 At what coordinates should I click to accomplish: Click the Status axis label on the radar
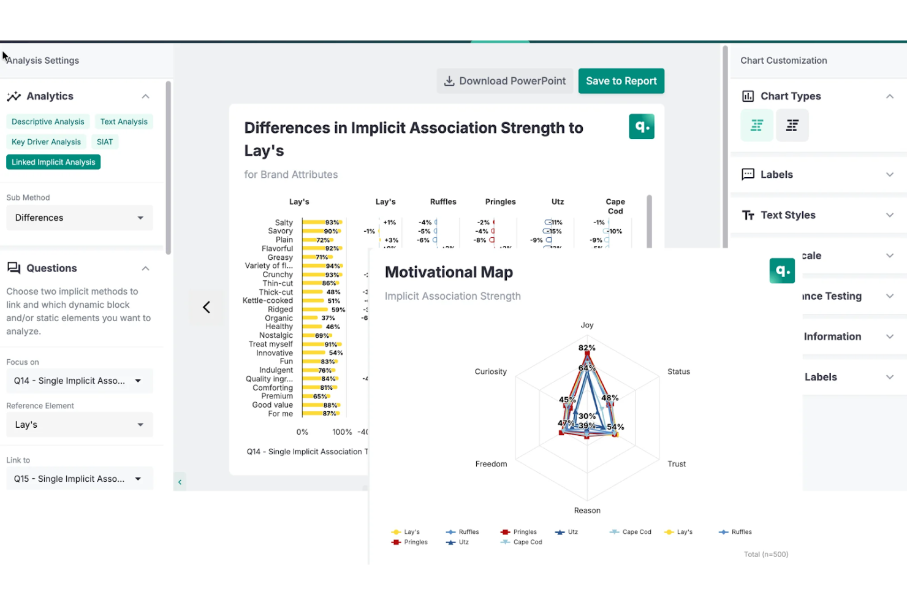678,371
